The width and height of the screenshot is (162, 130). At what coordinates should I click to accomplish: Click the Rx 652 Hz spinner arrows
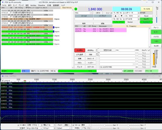(x=124, y=19)
